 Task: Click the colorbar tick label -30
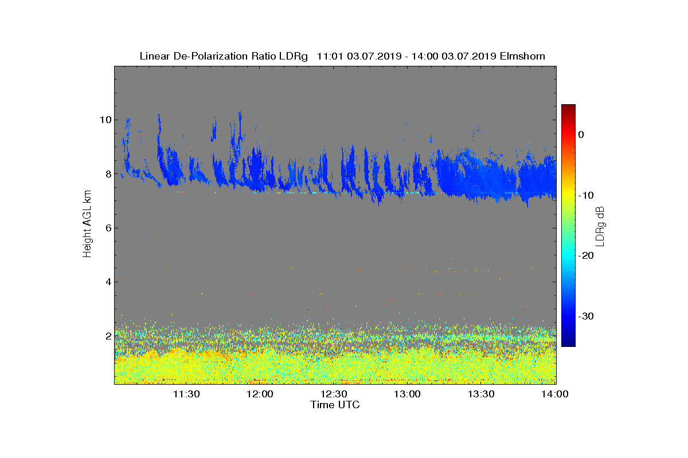pyautogui.click(x=586, y=316)
